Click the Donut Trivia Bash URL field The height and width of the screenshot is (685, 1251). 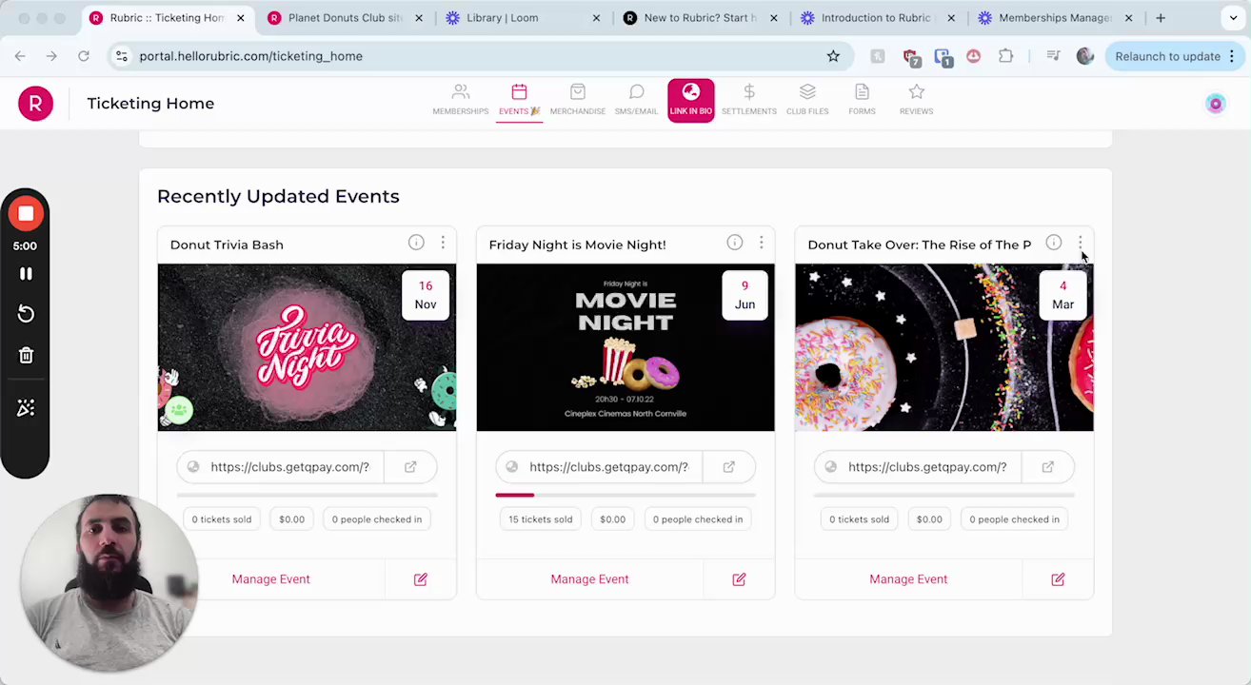(x=280, y=467)
